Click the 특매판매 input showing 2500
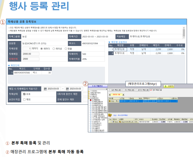This screenshot has height=157, width=193. [31, 59]
